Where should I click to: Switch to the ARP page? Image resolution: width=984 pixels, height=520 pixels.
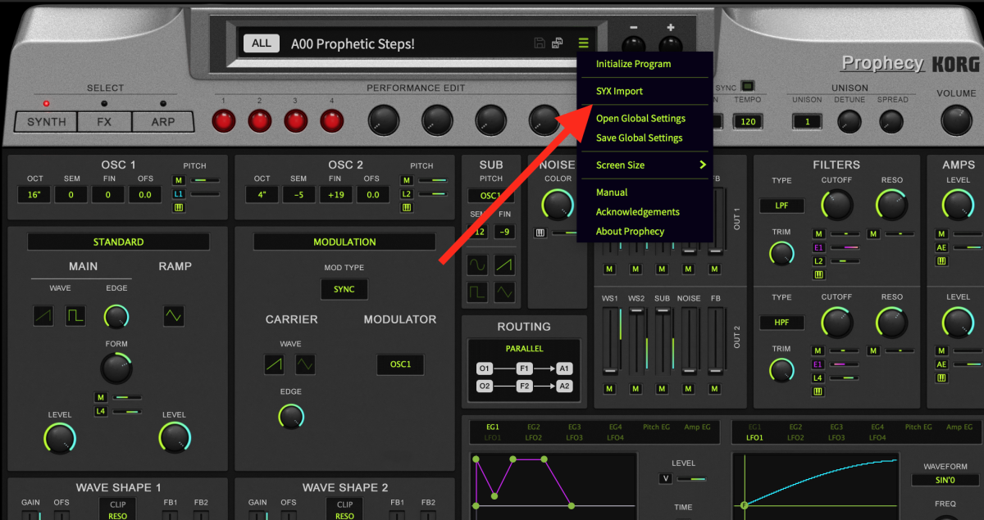(163, 122)
